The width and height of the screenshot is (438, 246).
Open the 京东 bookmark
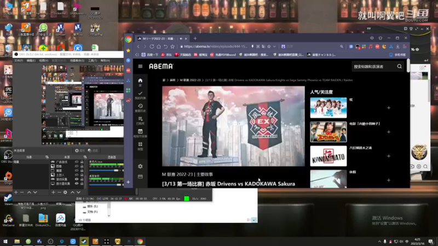[x=166, y=55]
